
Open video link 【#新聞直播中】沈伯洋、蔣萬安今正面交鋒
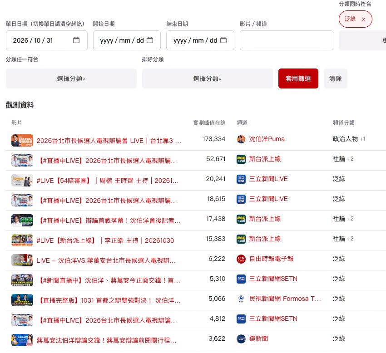(109, 280)
